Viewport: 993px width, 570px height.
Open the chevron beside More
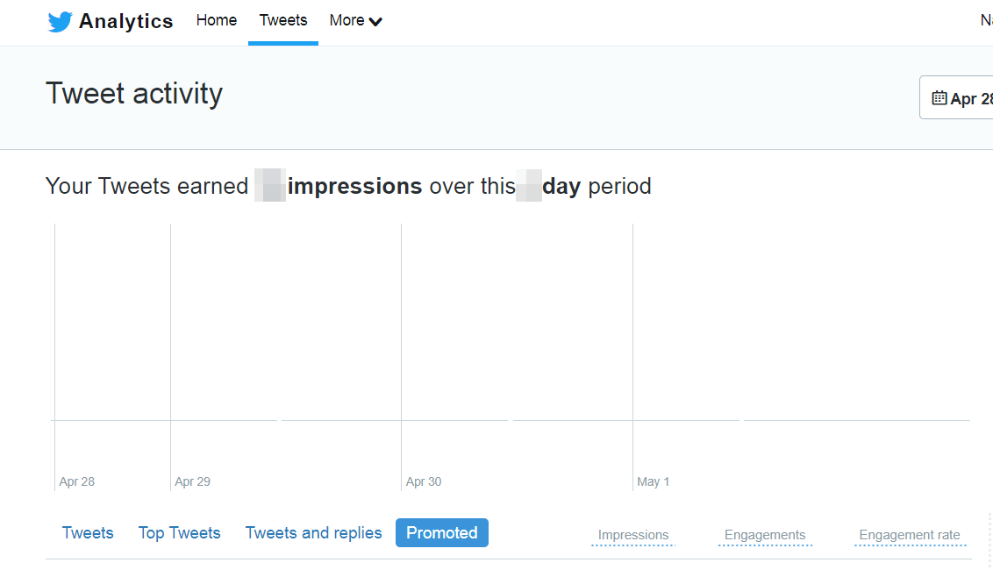377,21
